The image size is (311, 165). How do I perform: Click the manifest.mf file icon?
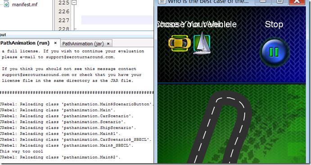coord(7,4)
